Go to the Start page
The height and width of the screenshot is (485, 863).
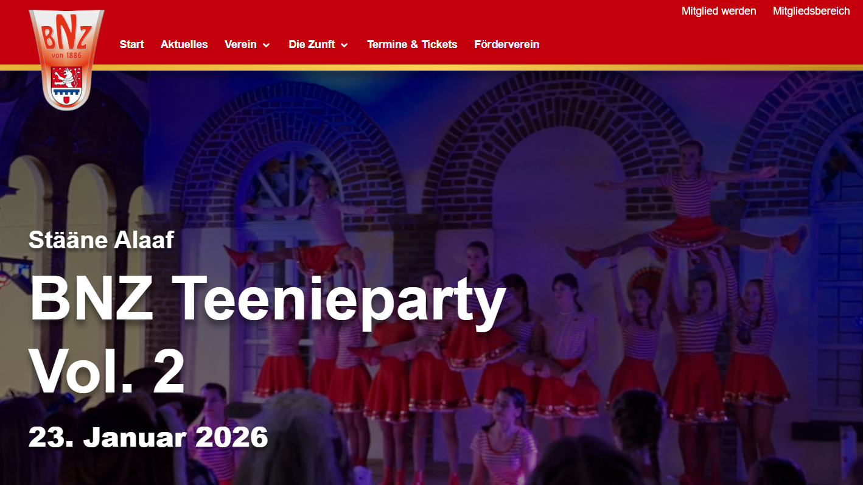132,44
